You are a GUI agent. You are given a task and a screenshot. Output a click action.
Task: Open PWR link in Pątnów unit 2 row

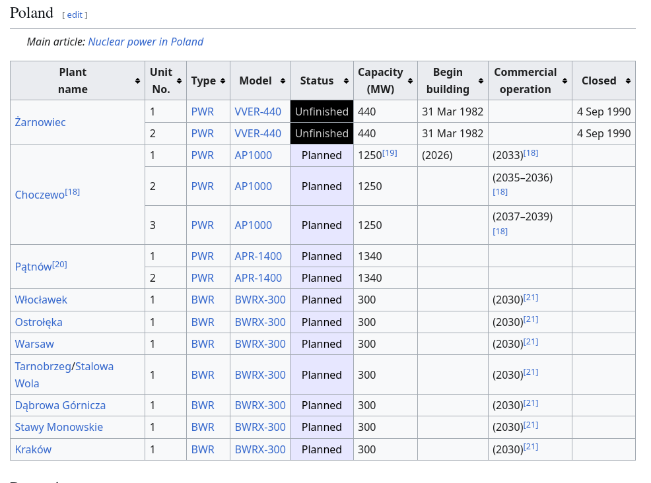tap(203, 278)
